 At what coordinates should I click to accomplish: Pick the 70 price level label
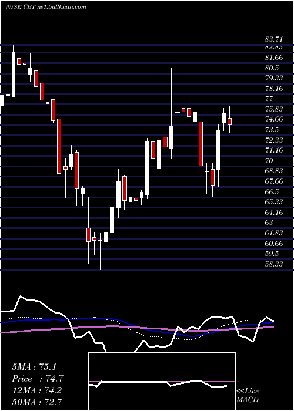269,161
